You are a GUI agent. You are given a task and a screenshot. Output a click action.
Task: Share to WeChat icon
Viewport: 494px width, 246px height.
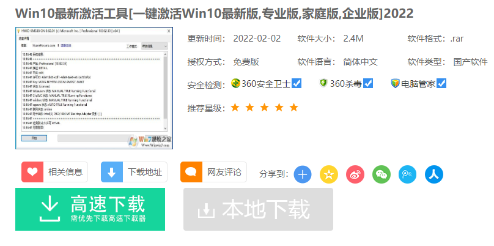pyautogui.click(x=382, y=174)
